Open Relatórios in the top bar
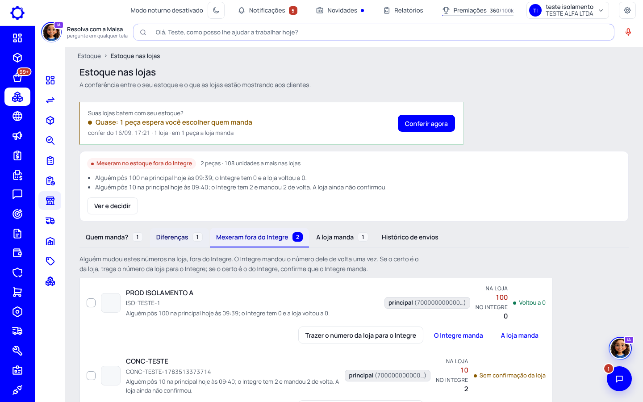Viewport: 643px width, 402px height. [403, 10]
